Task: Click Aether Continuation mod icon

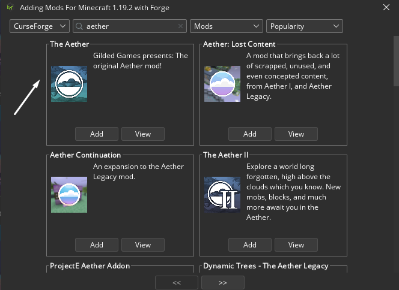Action: (69, 195)
